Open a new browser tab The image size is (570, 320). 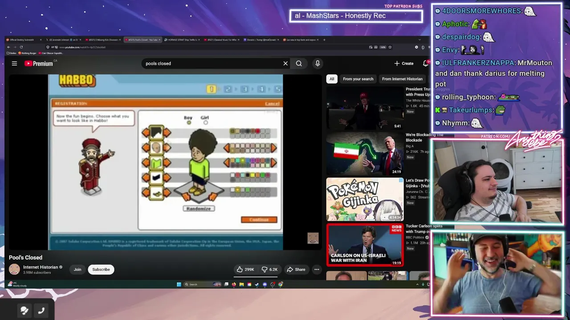click(x=324, y=40)
